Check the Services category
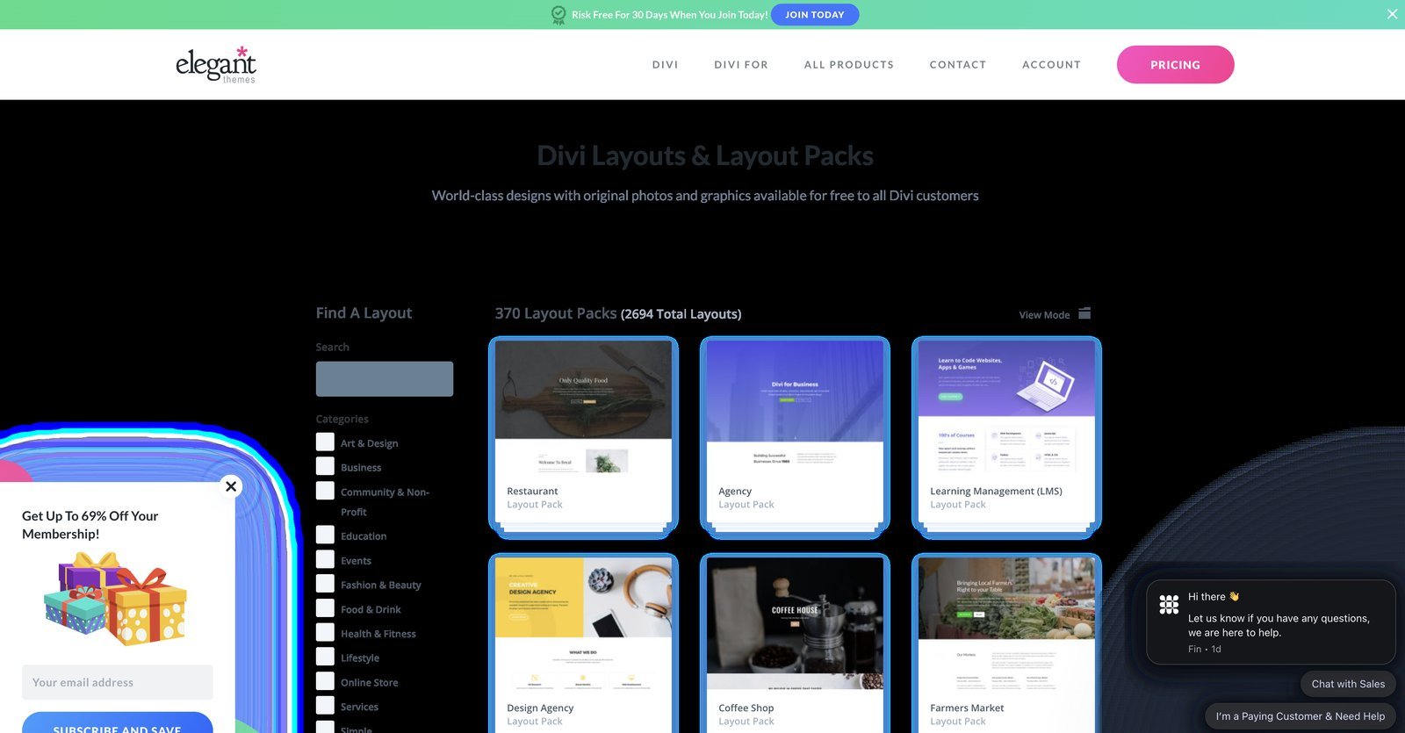1405x733 pixels. click(x=325, y=706)
